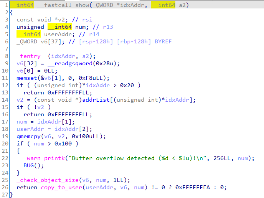The height and width of the screenshot is (198, 264).
Task: Click the _warn_printk call on line 22
Action: (x=44, y=158)
